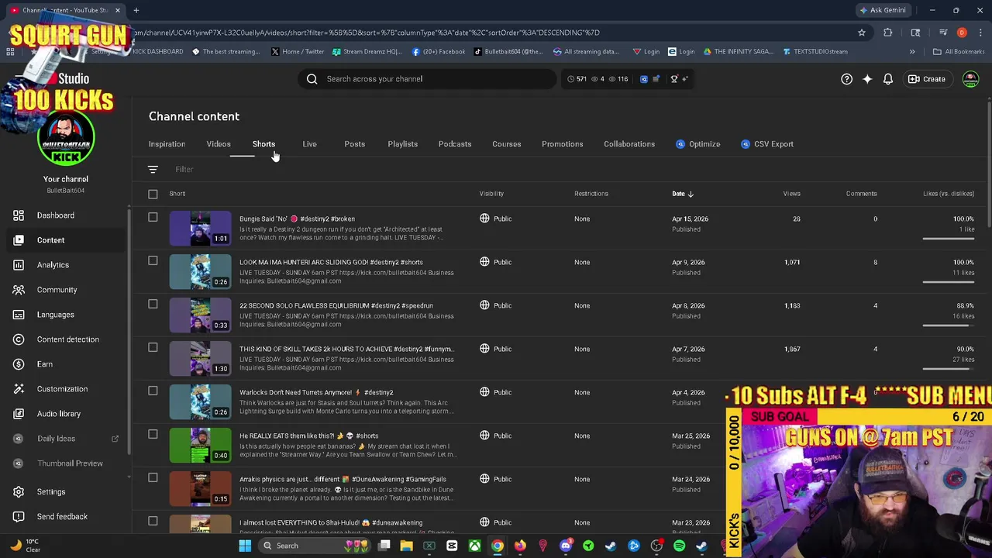The height and width of the screenshot is (558, 992).
Task: Switch to the Videos tab
Action: tap(219, 144)
